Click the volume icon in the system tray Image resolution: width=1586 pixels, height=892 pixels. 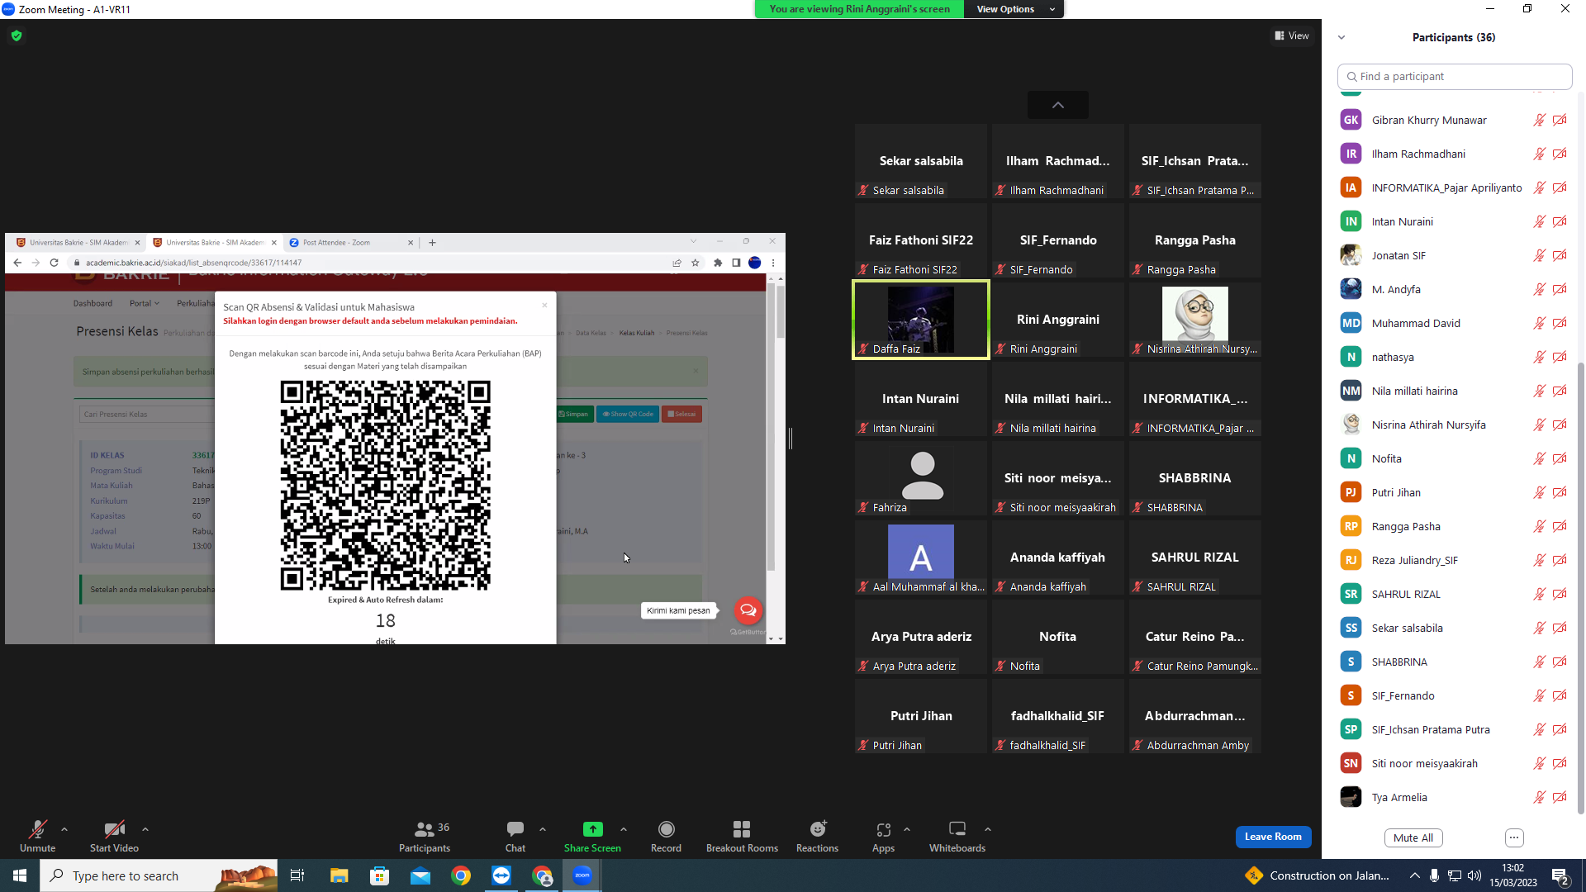pos(1474,875)
